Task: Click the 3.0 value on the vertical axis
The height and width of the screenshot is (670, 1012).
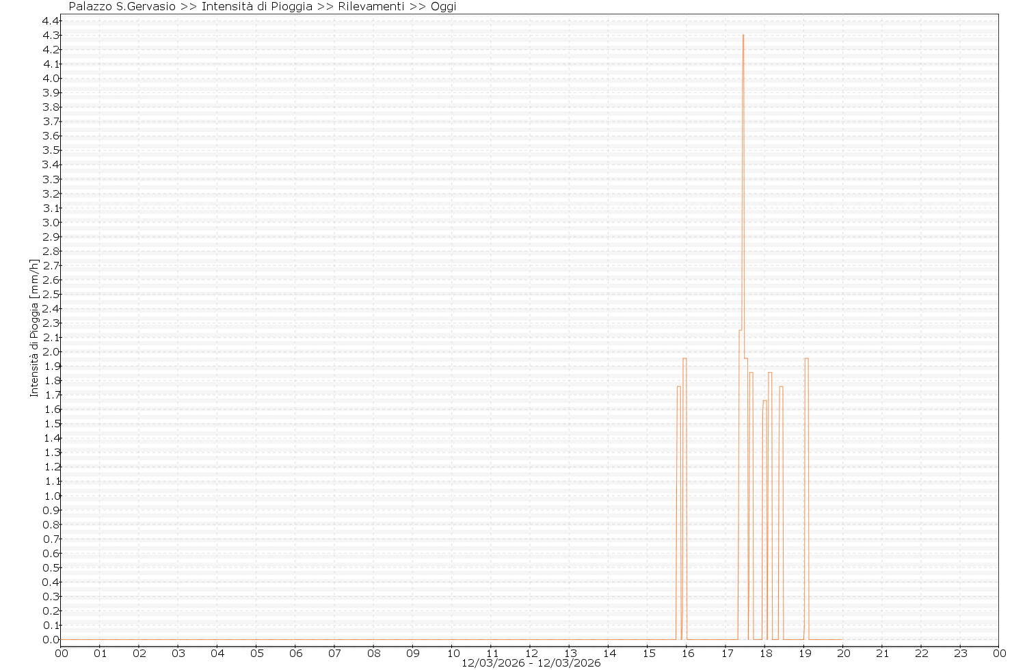Action: (x=51, y=222)
